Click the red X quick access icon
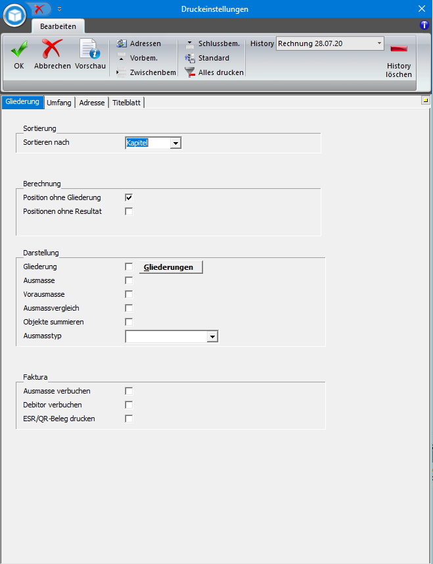The width and height of the screenshot is (433, 564). coord(39,9)
